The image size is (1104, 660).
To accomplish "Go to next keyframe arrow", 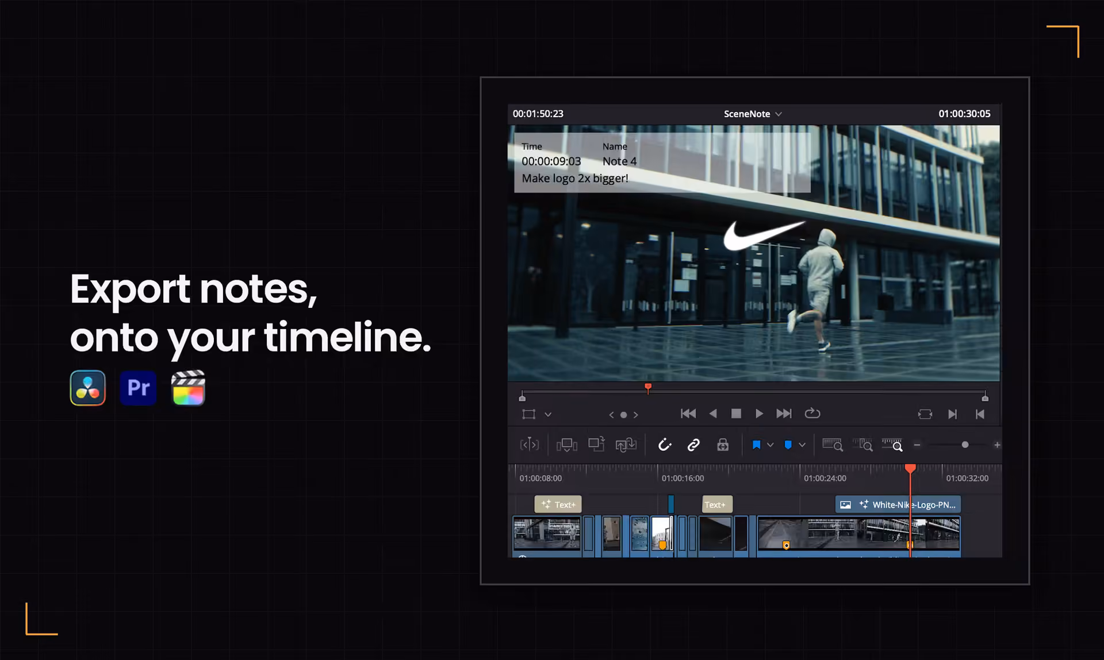I will click(636, 415).
